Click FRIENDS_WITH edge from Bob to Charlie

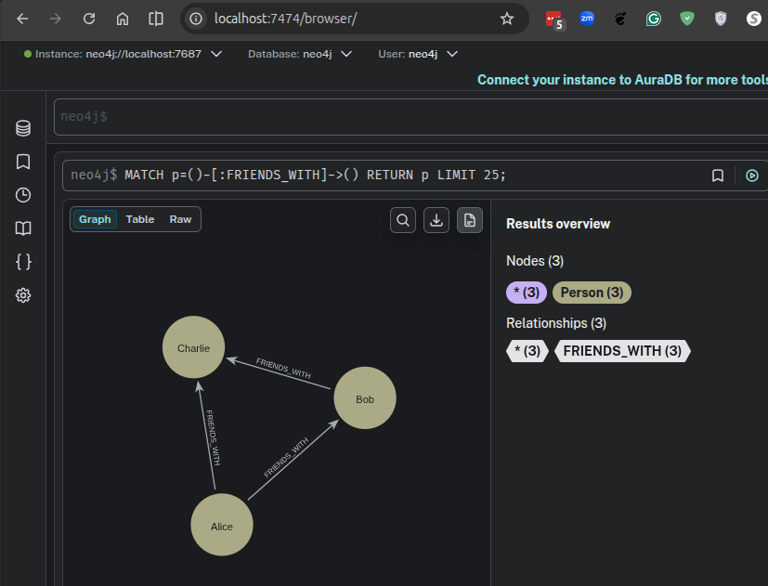[280, 374]
